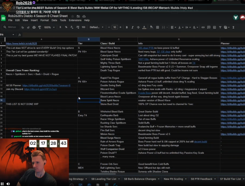Image resolution: width=245 pixels, height=186 pixels.
Task: Open the Borders grid icon
Action: click(157, 27)
